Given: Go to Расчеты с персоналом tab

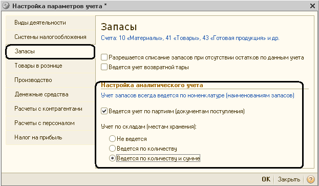Looking at the screenshot, I should [51, 123].
